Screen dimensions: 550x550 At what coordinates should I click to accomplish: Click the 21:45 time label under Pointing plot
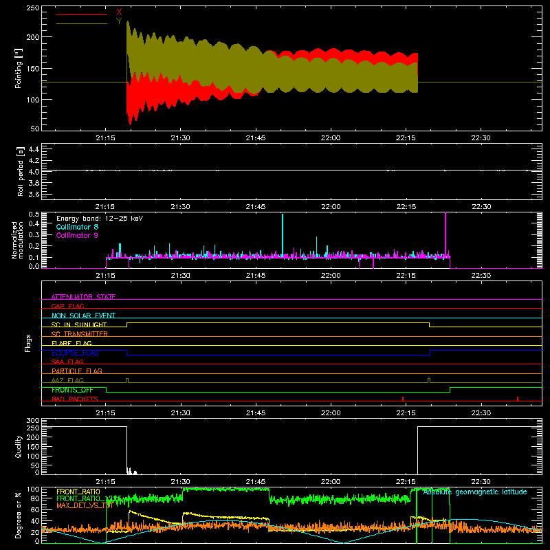coord(255,138)
